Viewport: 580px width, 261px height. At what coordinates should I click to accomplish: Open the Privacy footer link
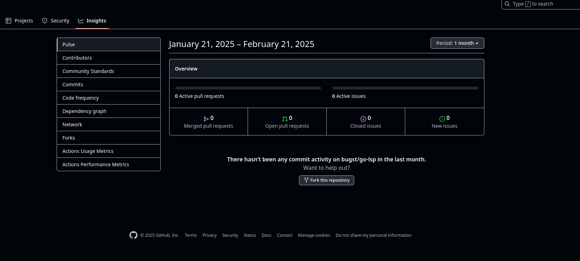[x=210, y=235]
